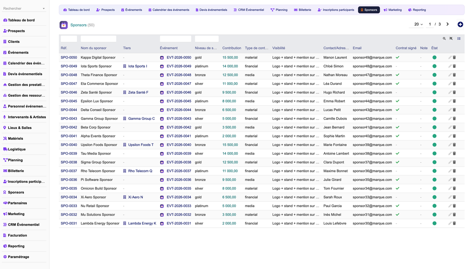The height and width of the screenshot is (269, 473).
Task: Click the building icon beside Iota Sports I
Action: pyautogui.click(x=125, y=66)
